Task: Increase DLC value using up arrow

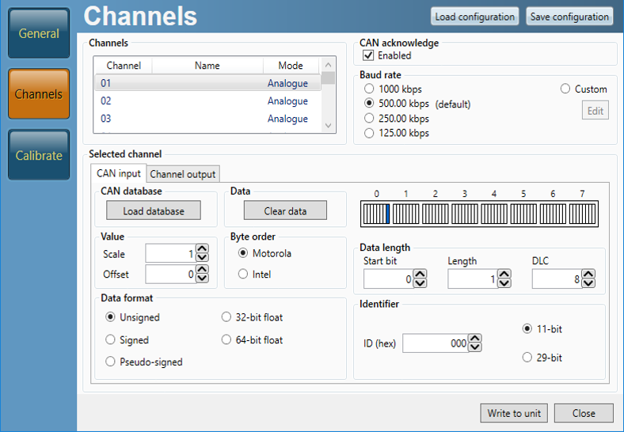Action: click(x=588, y=275)
